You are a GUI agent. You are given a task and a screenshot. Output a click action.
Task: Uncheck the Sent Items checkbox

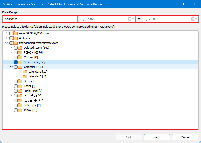16,62
